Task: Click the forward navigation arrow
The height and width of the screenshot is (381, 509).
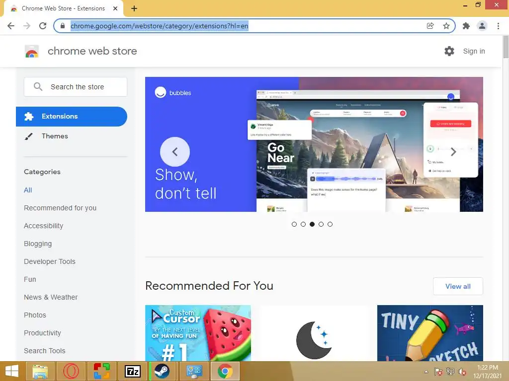Action: 27,26
